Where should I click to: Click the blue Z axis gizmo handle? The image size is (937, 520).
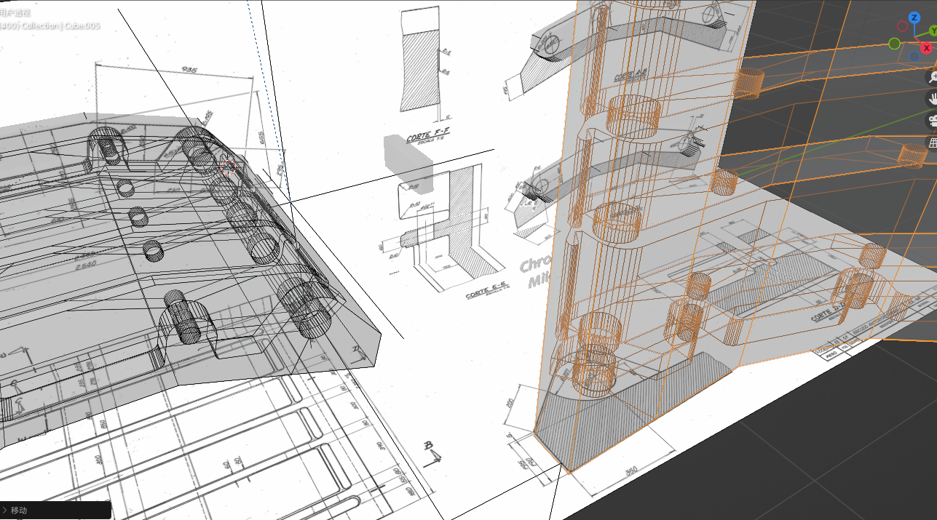tap(914, 17)
